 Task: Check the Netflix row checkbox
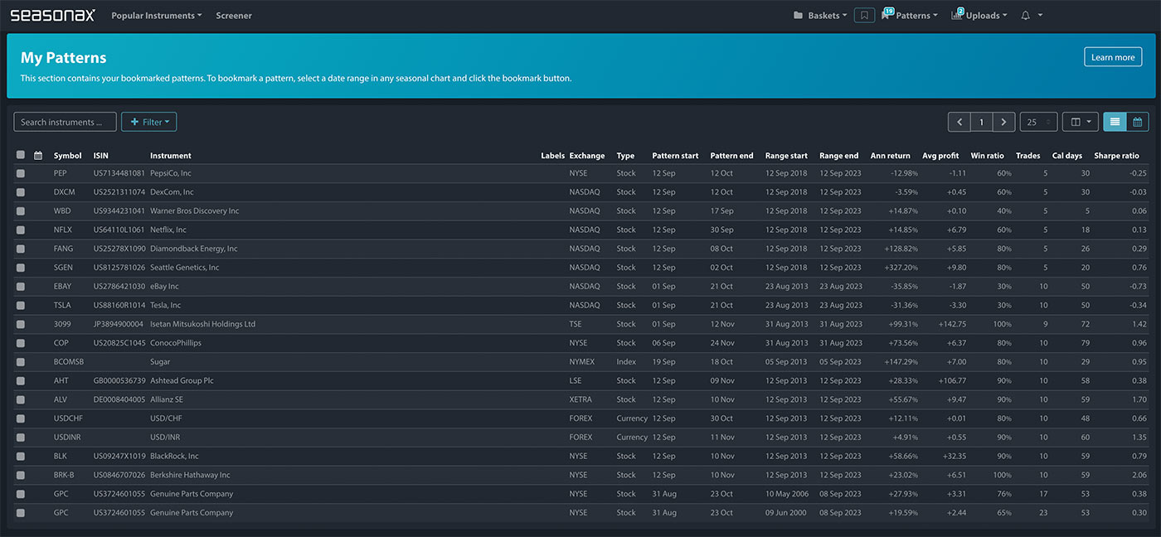(x=21, y=230)
